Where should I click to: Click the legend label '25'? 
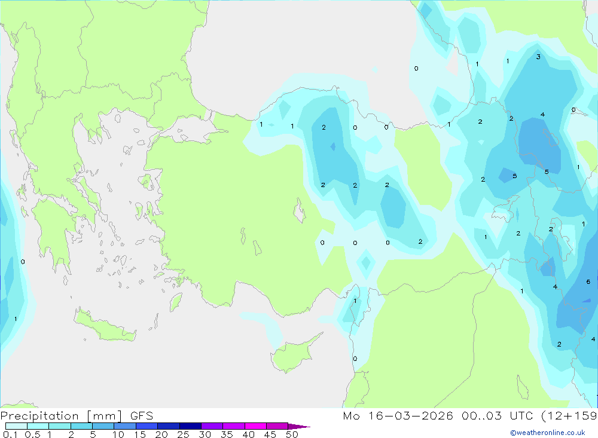point(183,434)
